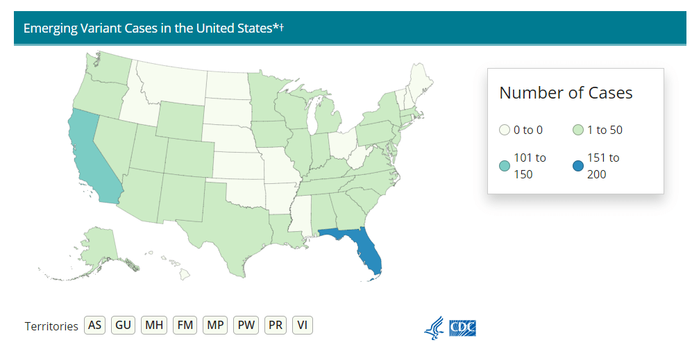Click the '0 to 0' legend swatch
The width and height of the screenshot is (692, 363).
pyautogui.click(x=505, y=130)
